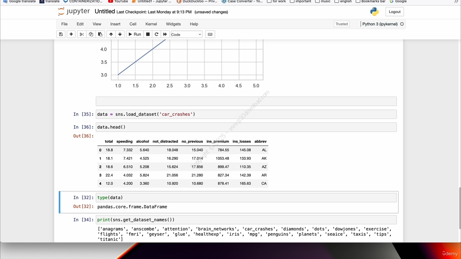Click the 'alcohol' column header
Screen dimensions: 461x259
143,141
